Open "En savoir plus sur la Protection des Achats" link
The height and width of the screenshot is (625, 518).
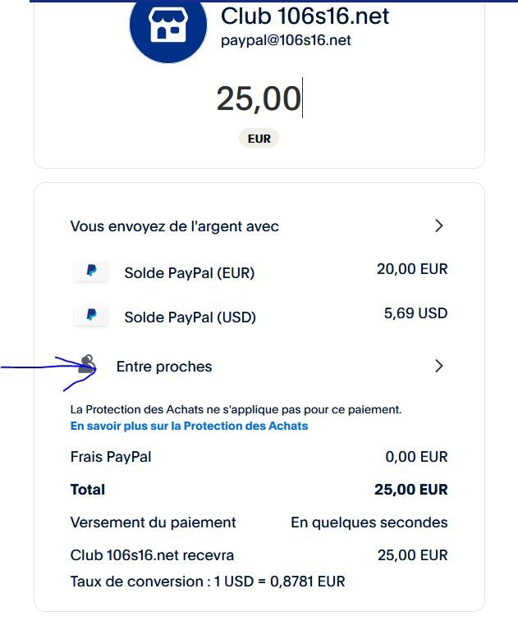pyautogui.click(x=189, y=426)
